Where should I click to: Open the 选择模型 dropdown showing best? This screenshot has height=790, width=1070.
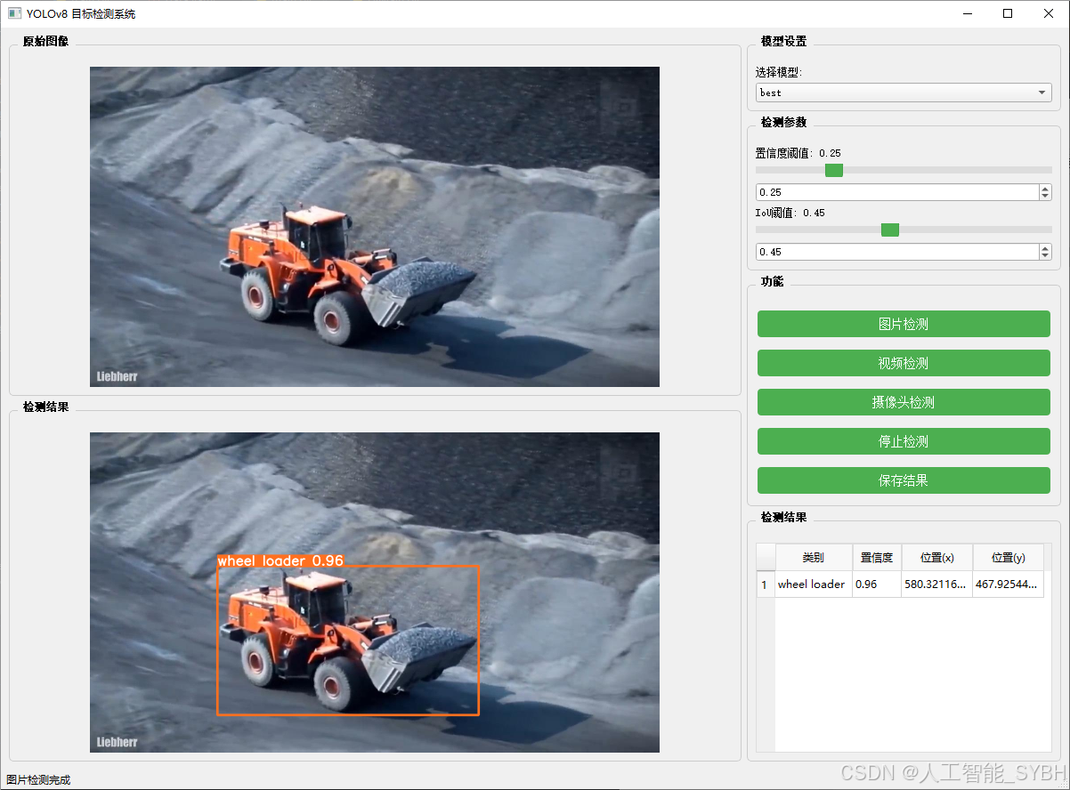click(903, 93)
